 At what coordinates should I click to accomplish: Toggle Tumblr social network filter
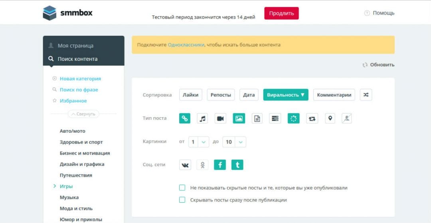tap(237, 165)
